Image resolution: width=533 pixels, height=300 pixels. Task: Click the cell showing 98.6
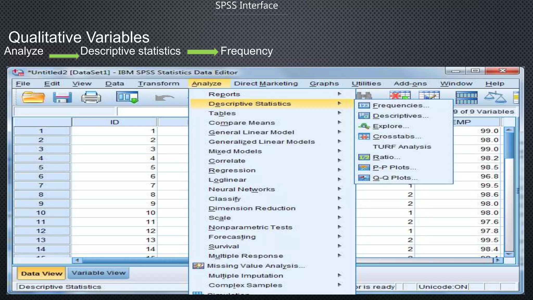point(458,195)
